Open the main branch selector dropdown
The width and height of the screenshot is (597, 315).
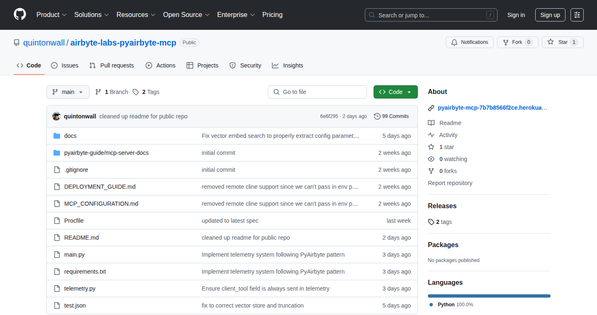pos(68,92)
